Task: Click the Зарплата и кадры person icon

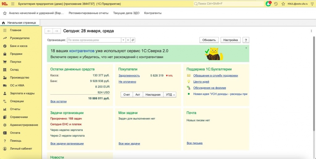Action: pos(5,93)
